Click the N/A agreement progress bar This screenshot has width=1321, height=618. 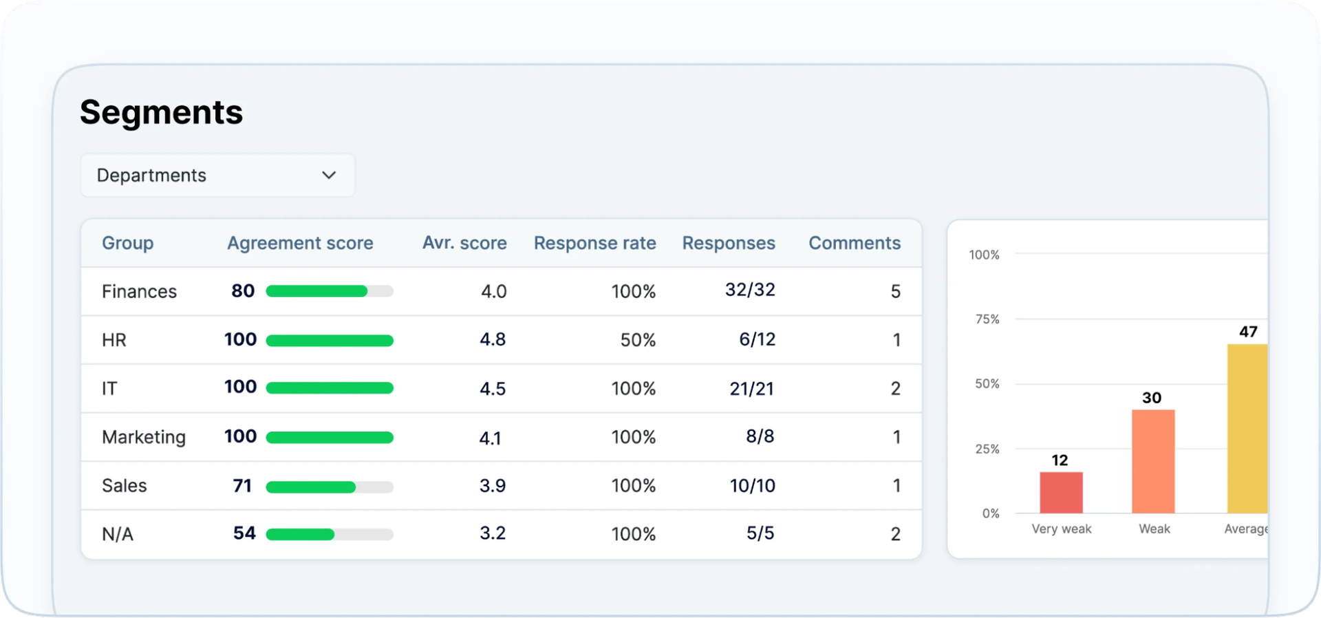pos(330,534)
